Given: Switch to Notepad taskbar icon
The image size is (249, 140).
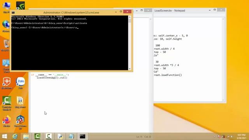Looking at the screenshot, I should (x=71, y=136).
